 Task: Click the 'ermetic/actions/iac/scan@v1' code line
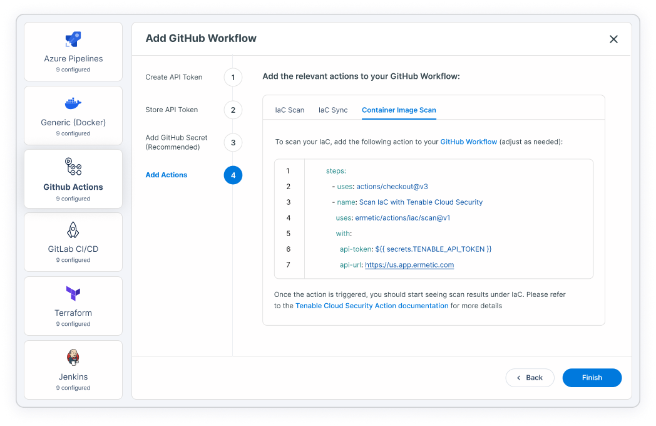point(393,218)
